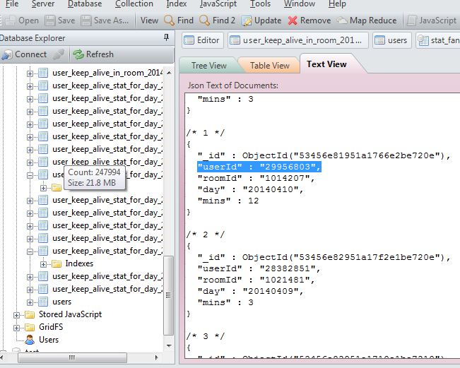
Task: Click the "mins" : 12 line
Action: point(228,201)
